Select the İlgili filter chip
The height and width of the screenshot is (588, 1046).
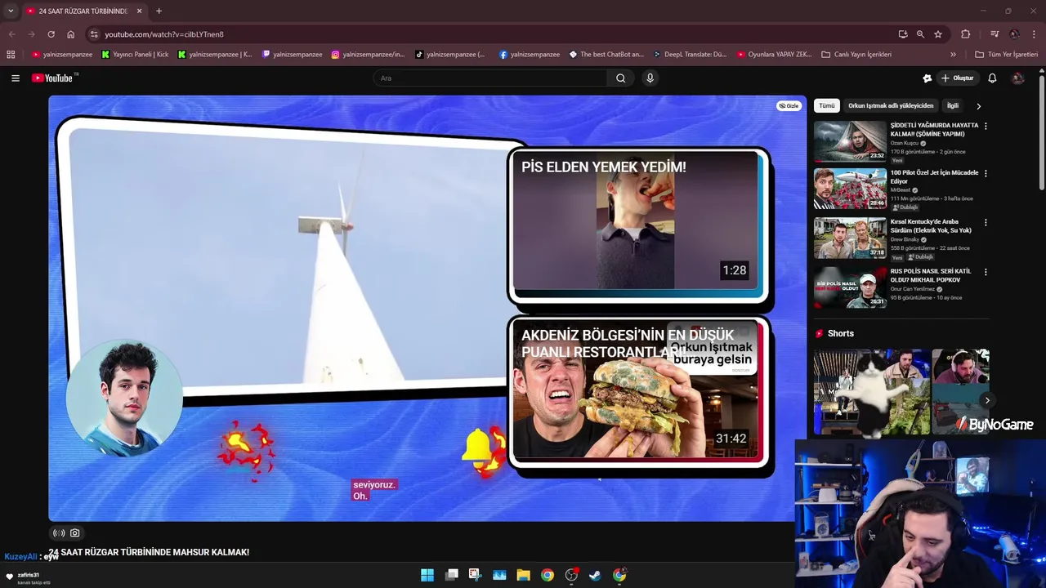953,105
